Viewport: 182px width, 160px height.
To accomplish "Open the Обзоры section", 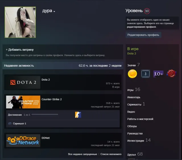I will pos(132,126).
